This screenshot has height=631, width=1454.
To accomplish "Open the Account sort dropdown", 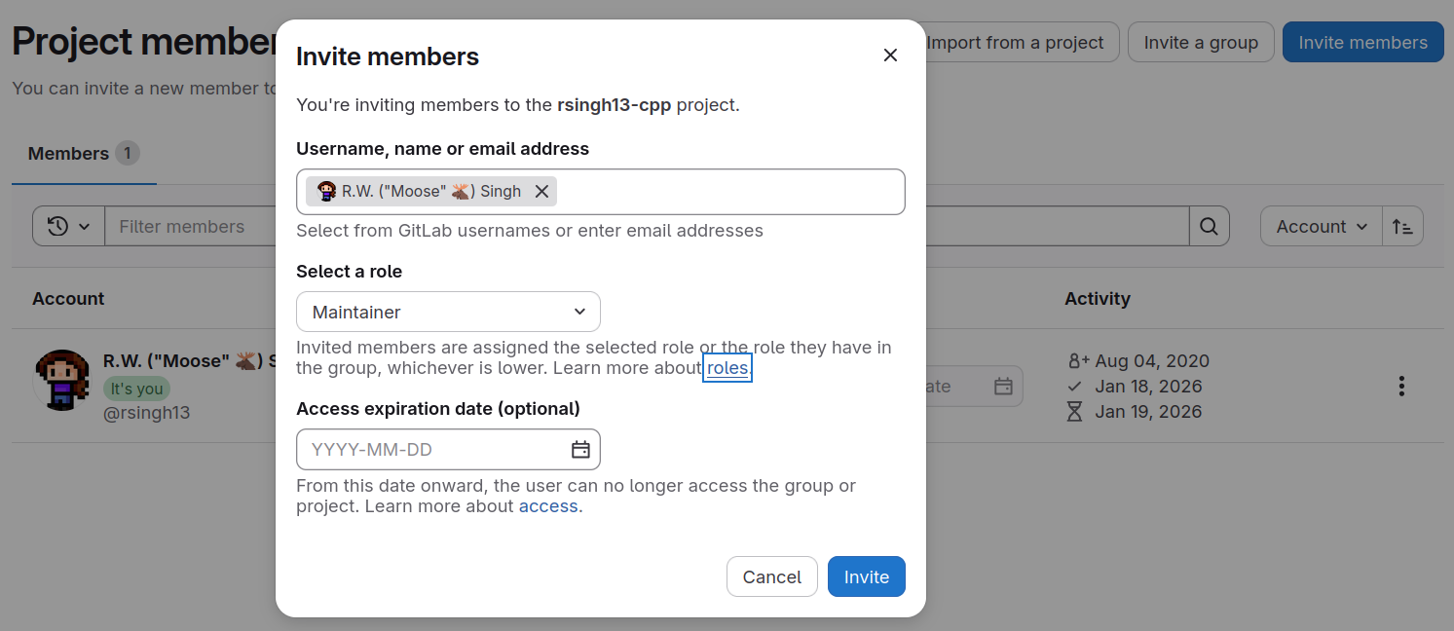I will tap(1322, 227).
